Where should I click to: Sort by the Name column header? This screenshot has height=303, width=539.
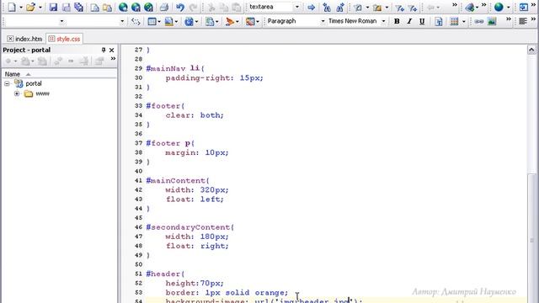59,74
